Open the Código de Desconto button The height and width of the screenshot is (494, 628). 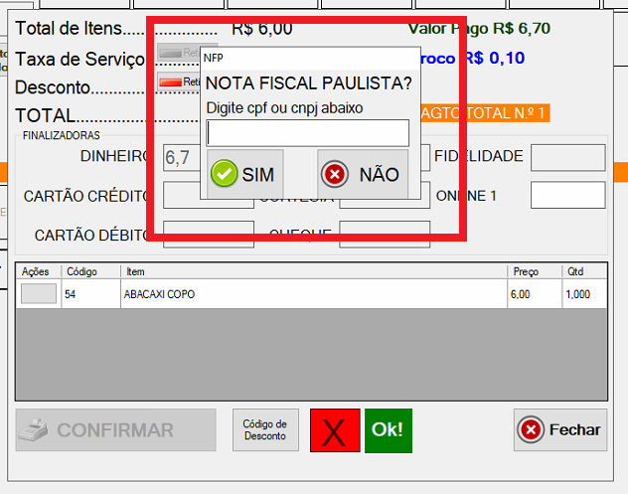pos(265,430)
